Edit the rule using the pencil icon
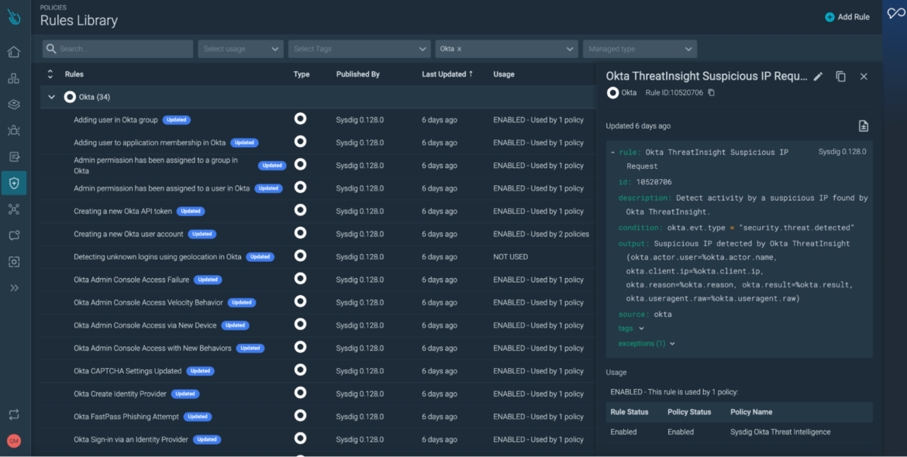Viewport: 907px width, 457px height. pos(817,76)
